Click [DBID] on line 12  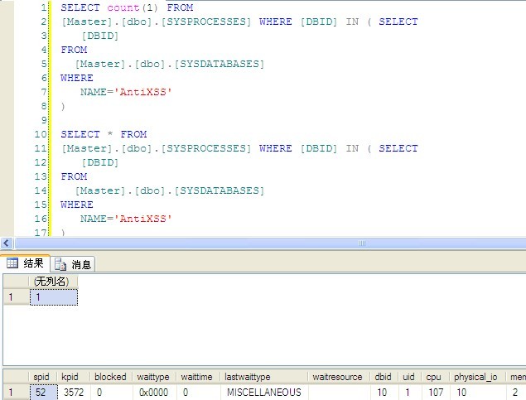click(x=100, y=162)
